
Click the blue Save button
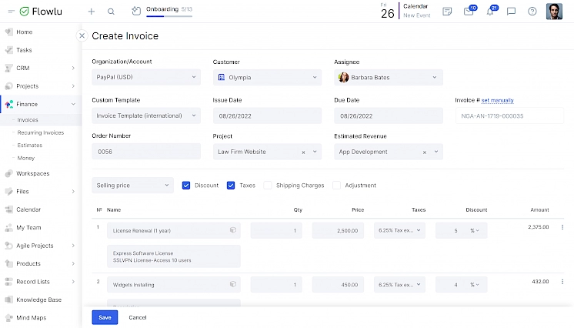[x=105, y=317]
